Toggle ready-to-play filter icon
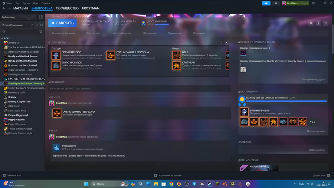This screenshot has height=188, width=334. point(41,25)
